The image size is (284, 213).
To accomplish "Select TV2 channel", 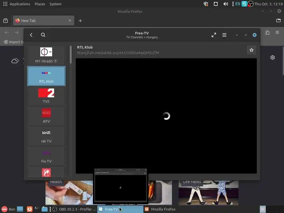I will tap(46, 96).
